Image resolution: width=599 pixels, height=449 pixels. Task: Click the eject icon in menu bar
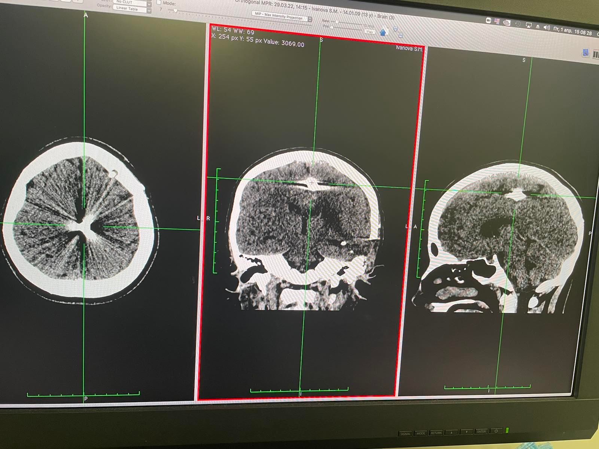click(538, 27)
